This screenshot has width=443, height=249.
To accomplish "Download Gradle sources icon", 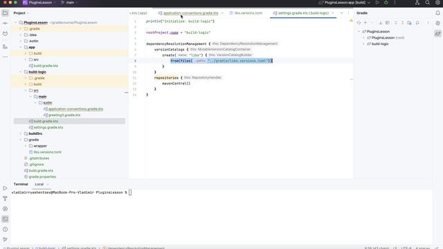I will coord(381,23).
